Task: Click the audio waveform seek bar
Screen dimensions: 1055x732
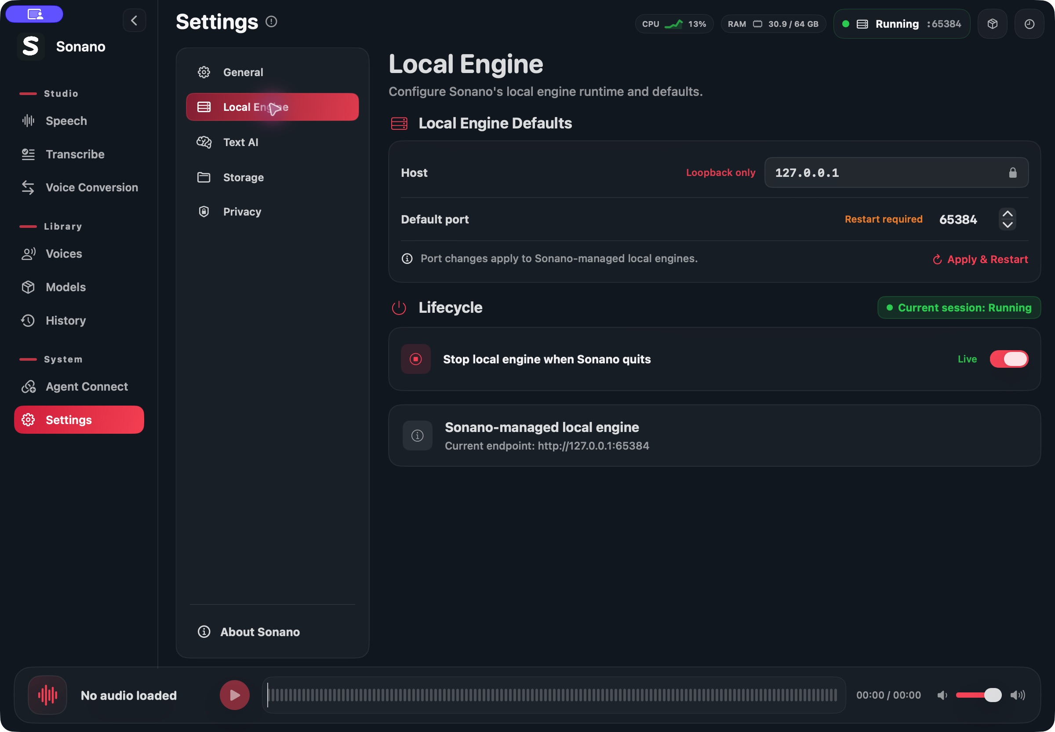Action: pos(553,695)
